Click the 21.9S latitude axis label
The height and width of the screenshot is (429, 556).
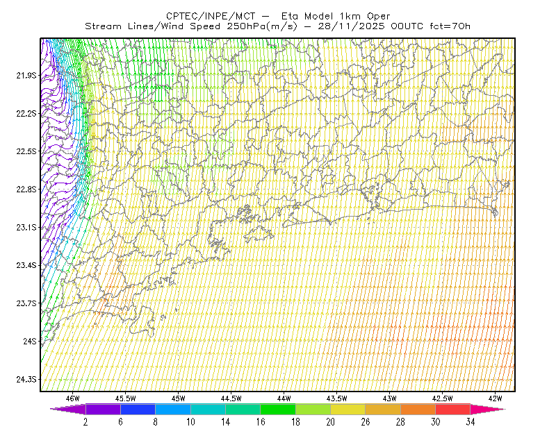(x=26, y=75)
